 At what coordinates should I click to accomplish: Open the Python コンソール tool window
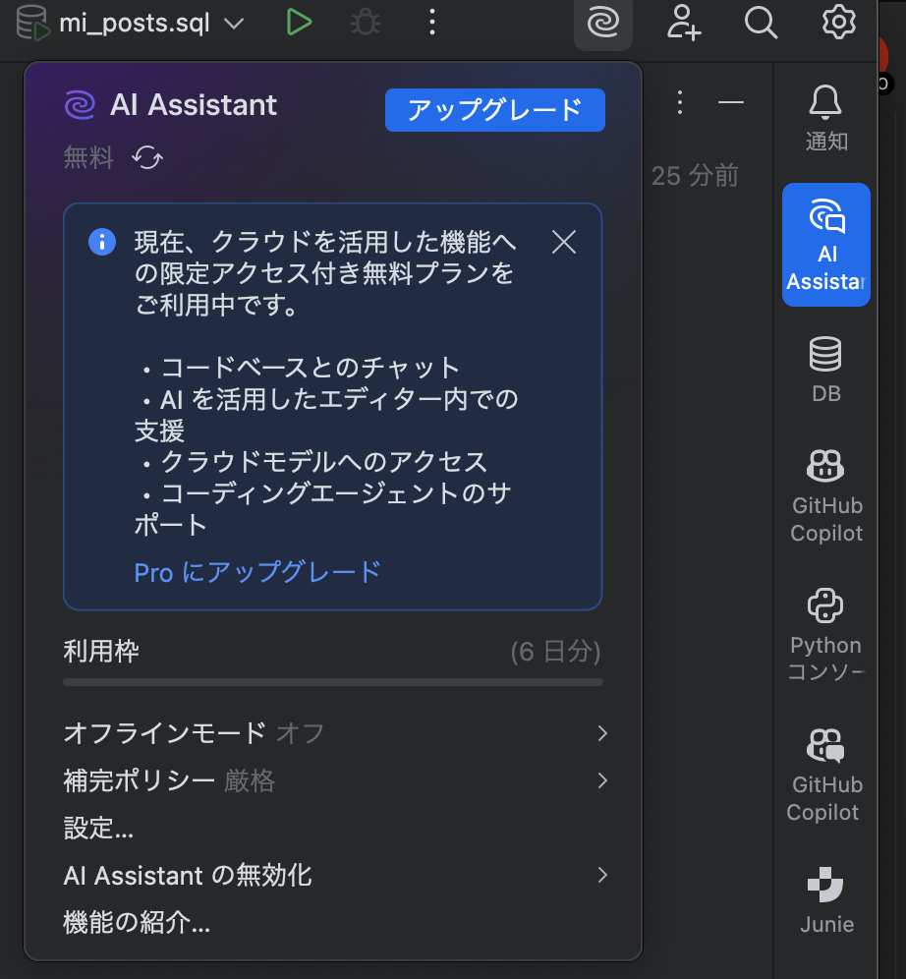click(826, 636)
